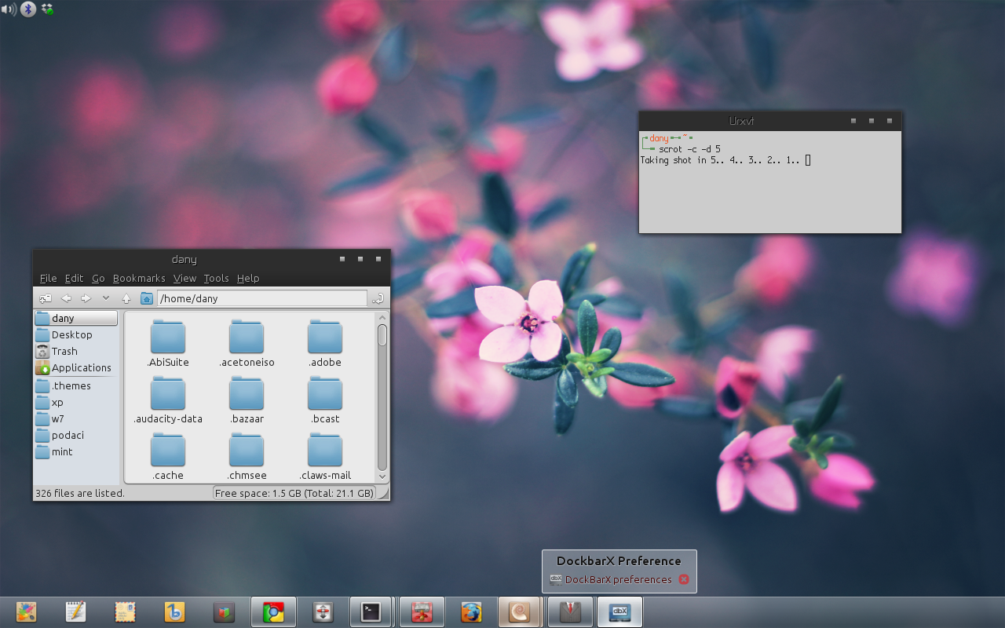Screen dimensions: 1005x628
Task: Click the dbX DockbarX icon in dock
Action: pyautogui.click(x=619, y=612)
